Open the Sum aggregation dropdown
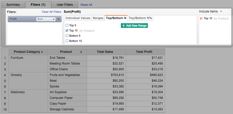The height and width of the screenshot is (114, 233). click(x=46, y=19)
